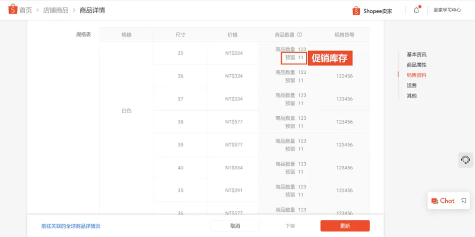This screenshot has height=237, width=475.
Task: Jump to 销售资料 section
Action: 416,75
